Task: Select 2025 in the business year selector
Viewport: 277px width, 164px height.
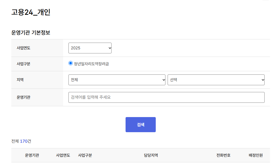Action: [90, 48]
